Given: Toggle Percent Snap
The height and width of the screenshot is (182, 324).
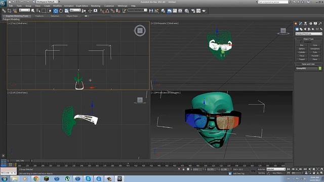Looking at the screenshot, I should [112, 11].
